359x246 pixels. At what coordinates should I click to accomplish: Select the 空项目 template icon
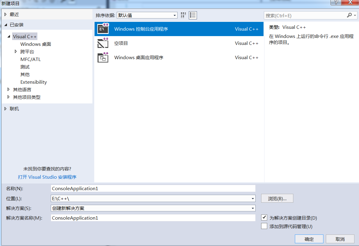(103, 43)
